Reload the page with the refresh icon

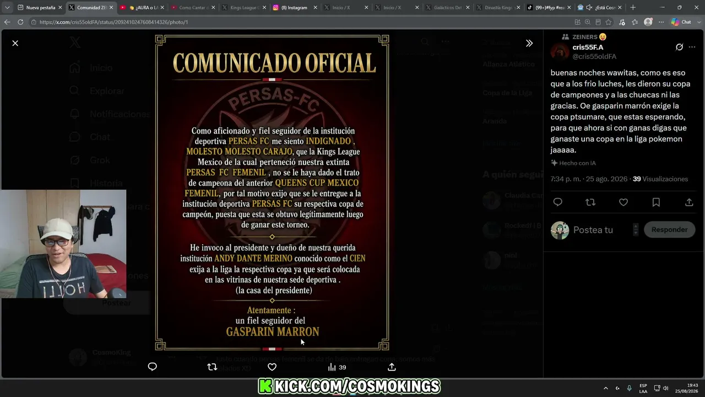click(x=20, y=22)
